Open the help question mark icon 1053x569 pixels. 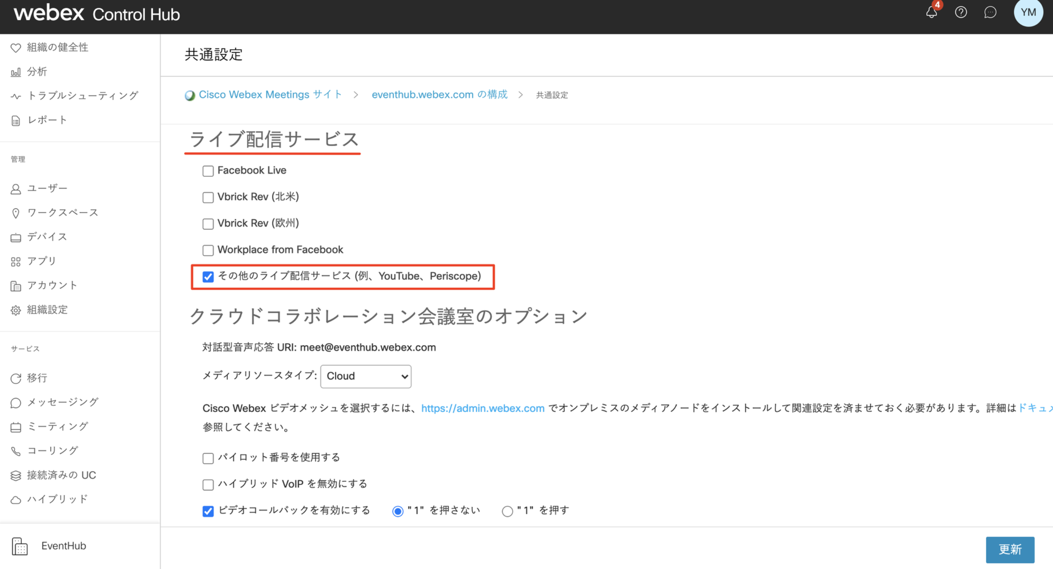click(961, 12)
